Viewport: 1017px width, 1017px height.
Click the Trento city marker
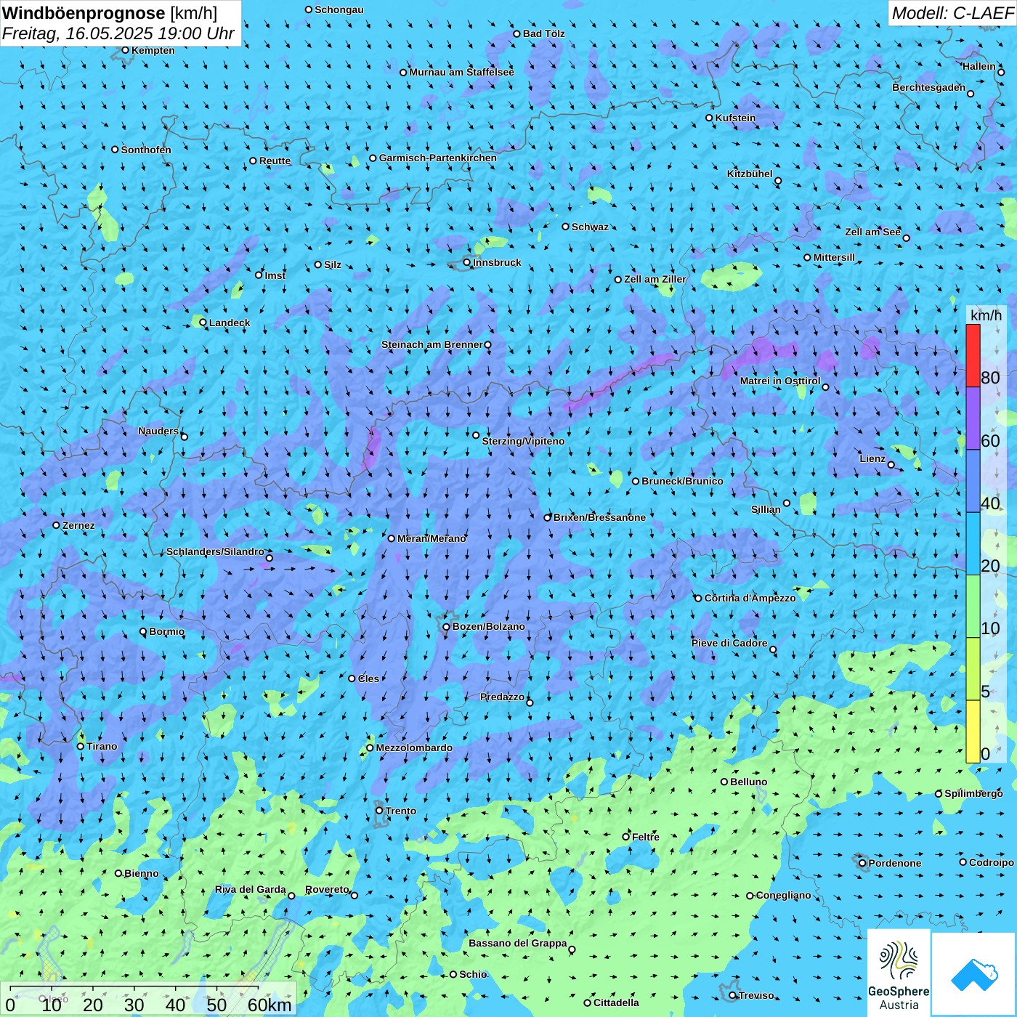click(x=379, y=811)
